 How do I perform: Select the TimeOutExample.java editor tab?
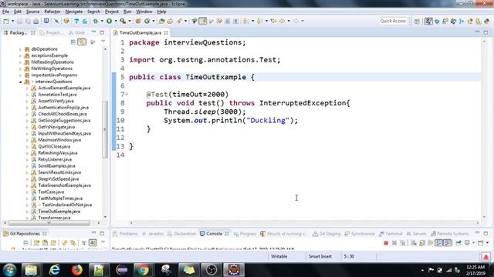(140, 32)
